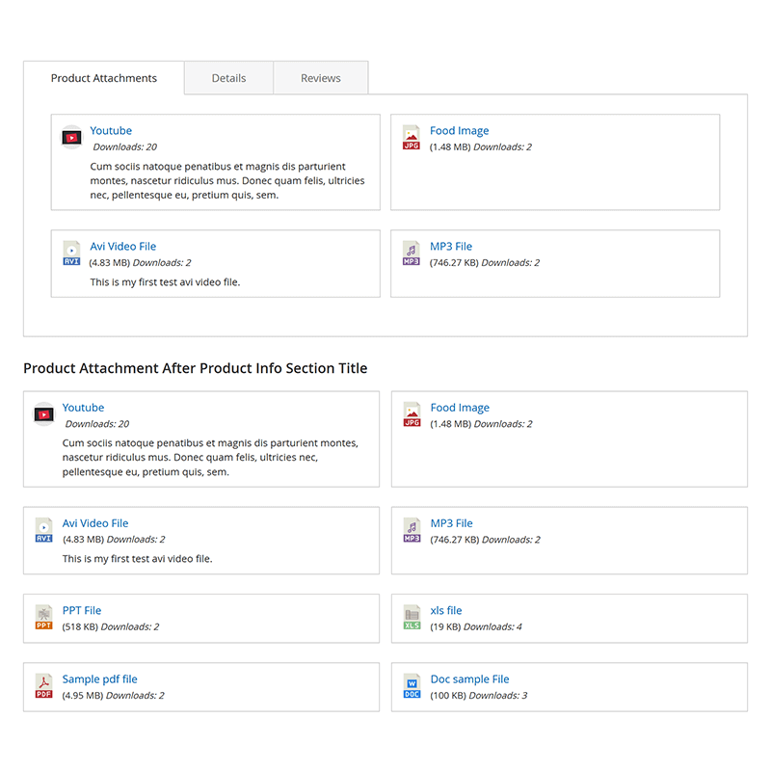Click the PPT file type icon
This screenshot has width=771, height=771.
[44, 618]
